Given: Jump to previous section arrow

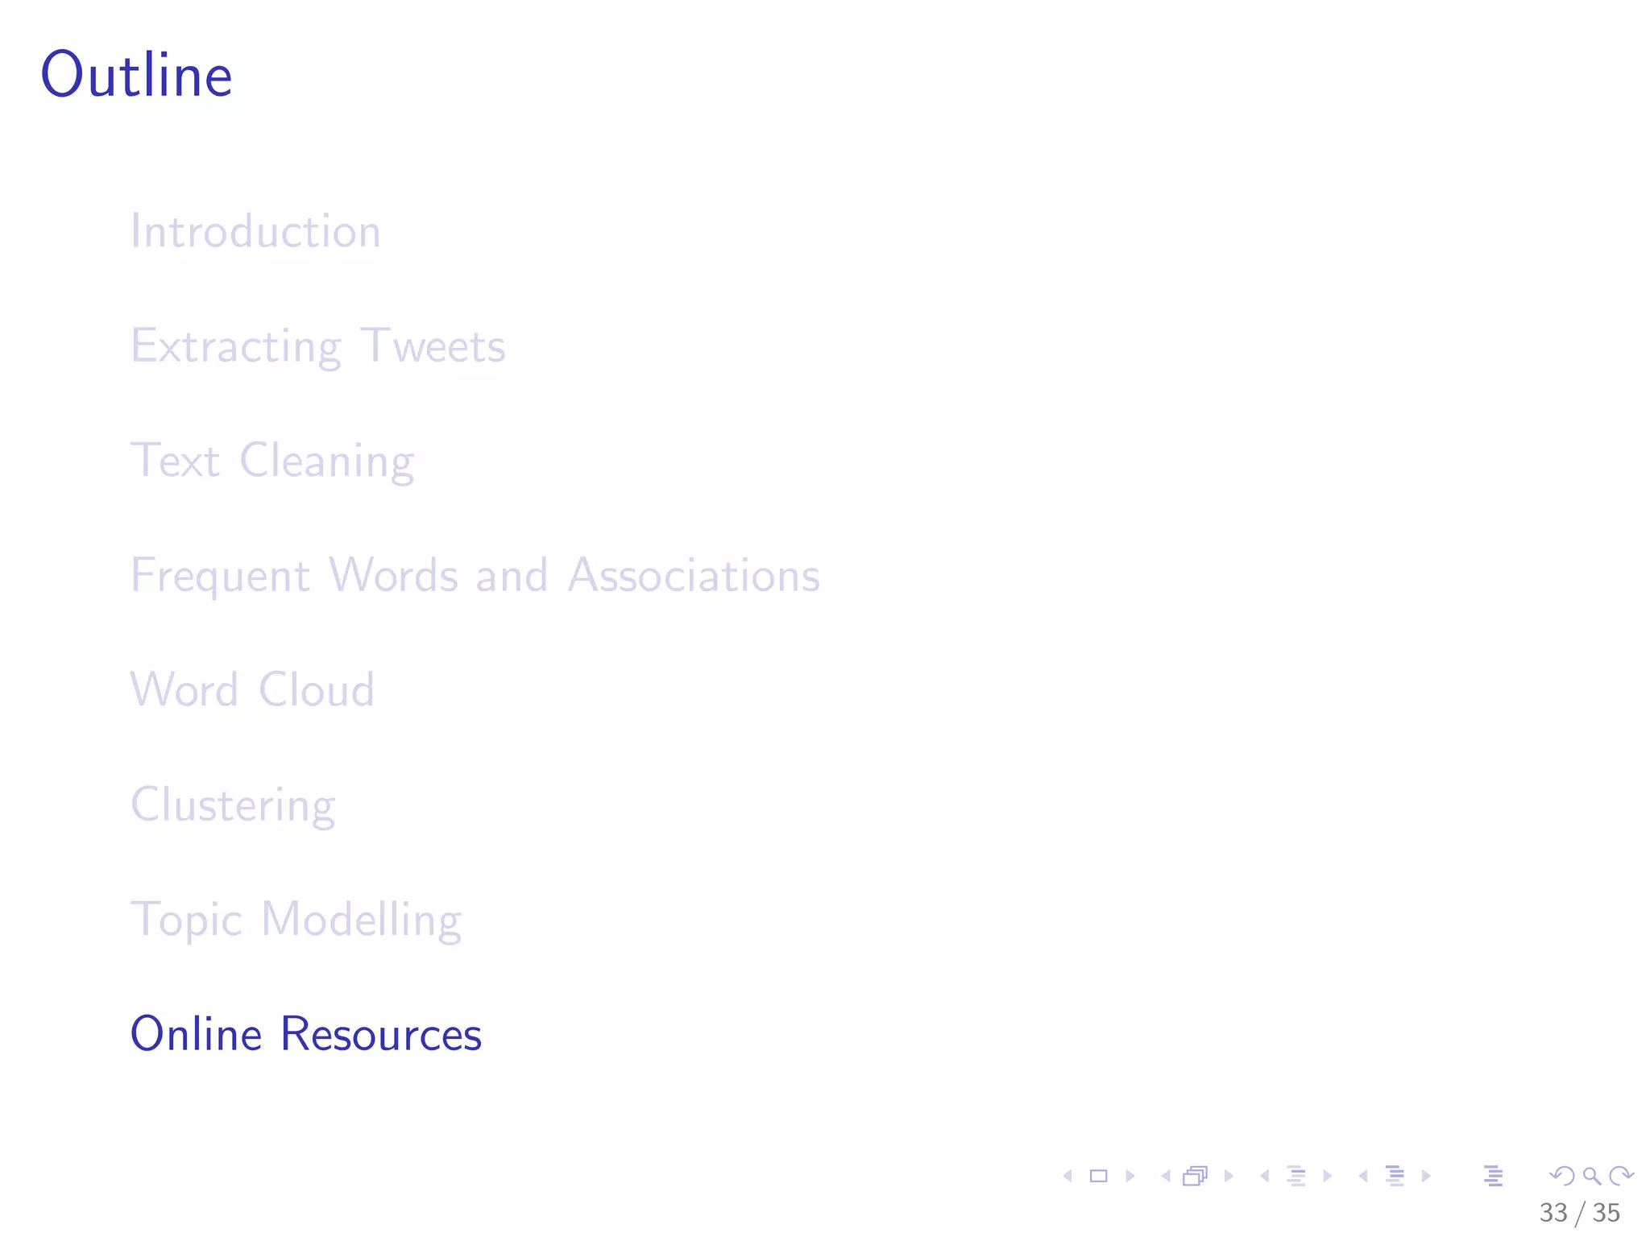Looking at the screenshot, I should click(1363, 1177).
